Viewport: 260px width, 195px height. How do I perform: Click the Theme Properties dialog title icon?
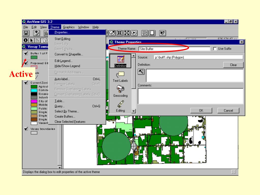(x=112, y=42)
